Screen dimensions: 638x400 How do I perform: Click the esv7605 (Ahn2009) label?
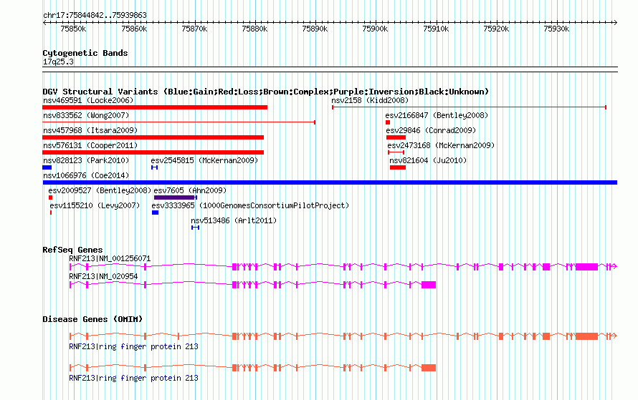pyautogui.click(x=190, y=190)
